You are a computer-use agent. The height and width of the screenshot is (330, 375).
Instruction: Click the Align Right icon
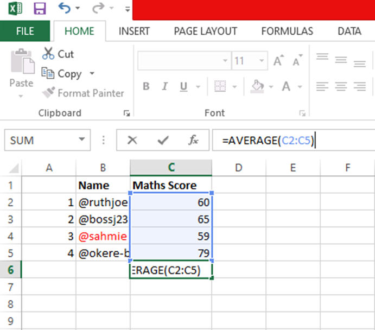360,86
